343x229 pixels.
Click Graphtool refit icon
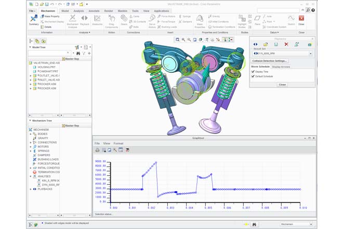click(121, 150)
